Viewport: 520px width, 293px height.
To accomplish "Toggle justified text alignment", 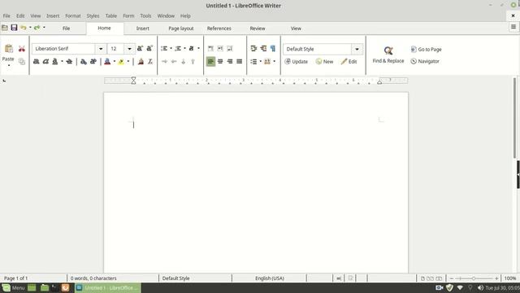I will point(239,62).
